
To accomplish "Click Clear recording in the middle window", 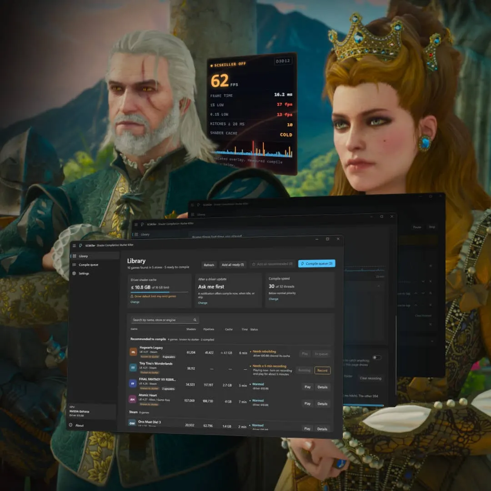I will (371, 378).
